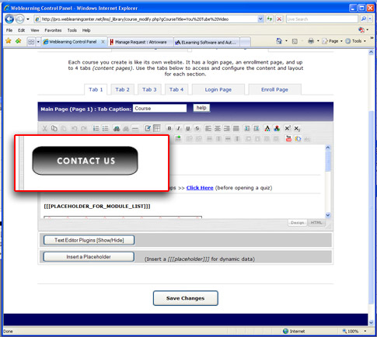
Task: Click the Save Changes button
Action: pyautogui.click(x=185, y=298)
